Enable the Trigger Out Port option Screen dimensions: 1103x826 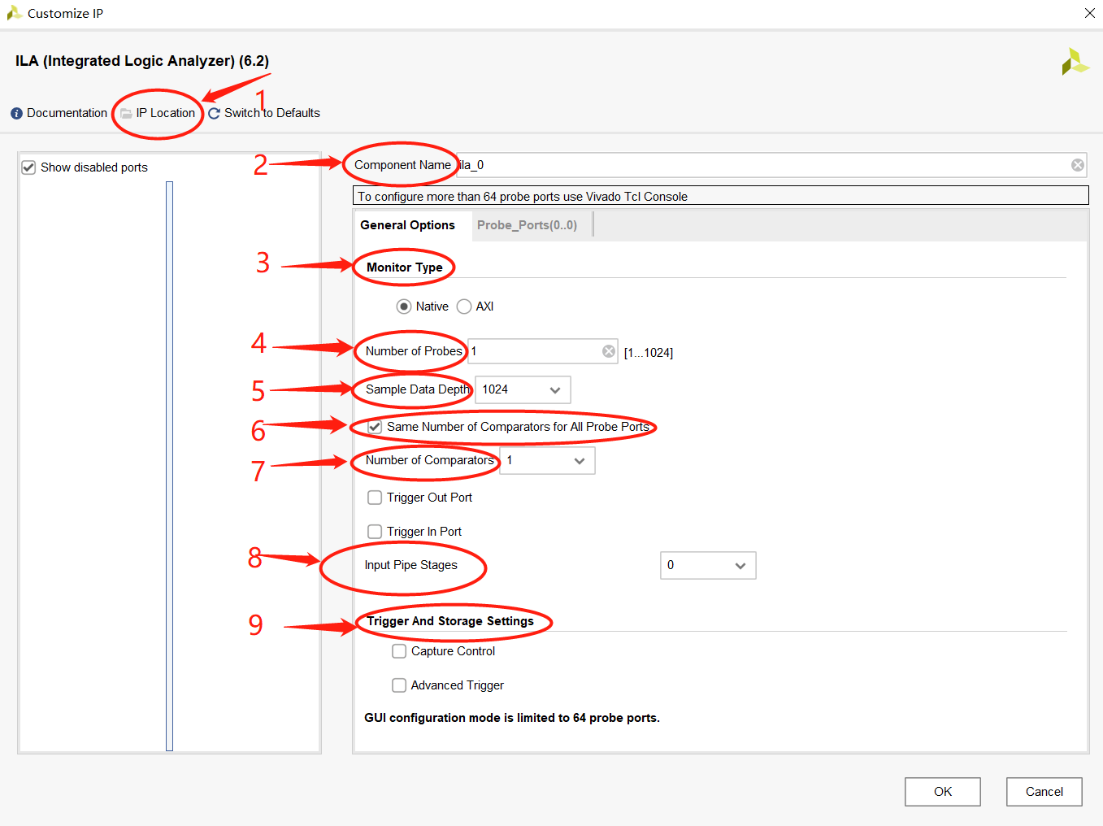point(375,498)
